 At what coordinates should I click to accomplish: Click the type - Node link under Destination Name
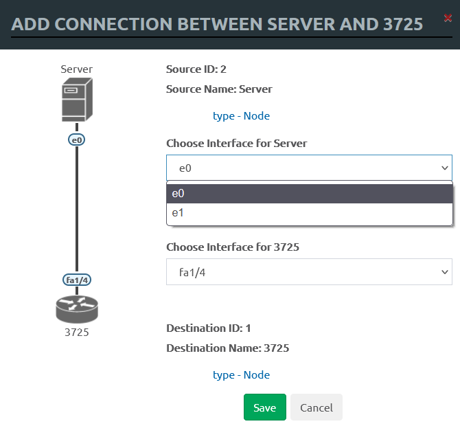241,375
